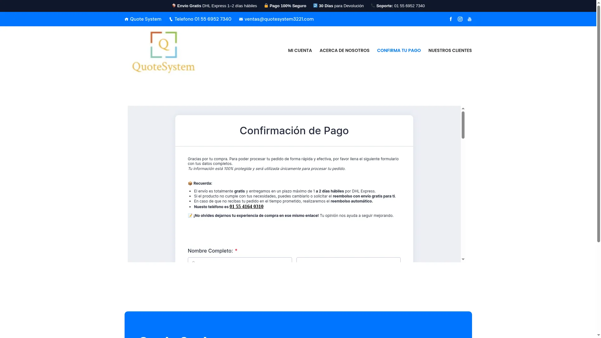Click the 01 55 4164 0310 phone link
Viewport: 601px width, 338px height.
point(246,207)
